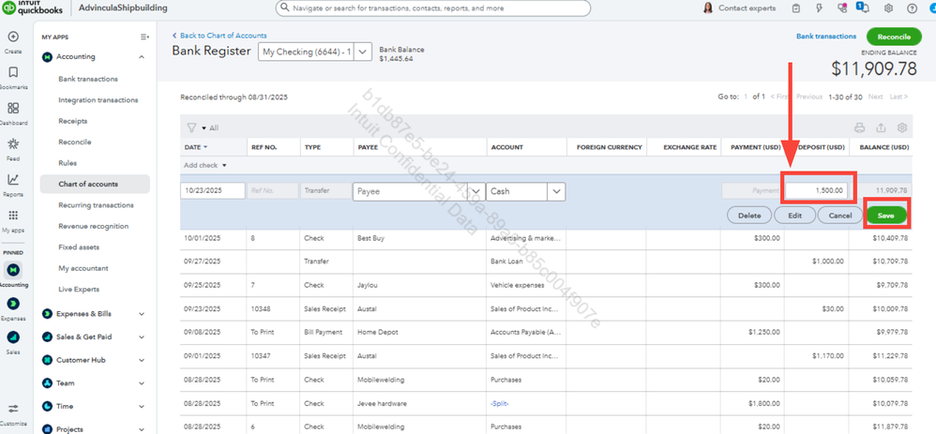
Task: Select the Home Depot Bill Payment row
Action: (546, 332)
